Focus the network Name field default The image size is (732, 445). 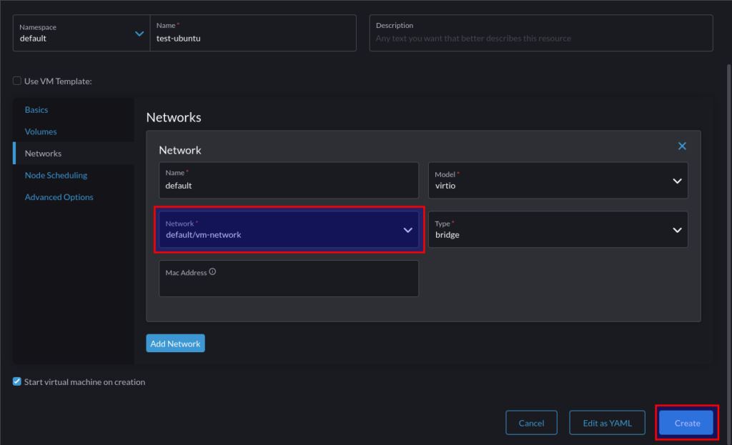tap(289, 180)
